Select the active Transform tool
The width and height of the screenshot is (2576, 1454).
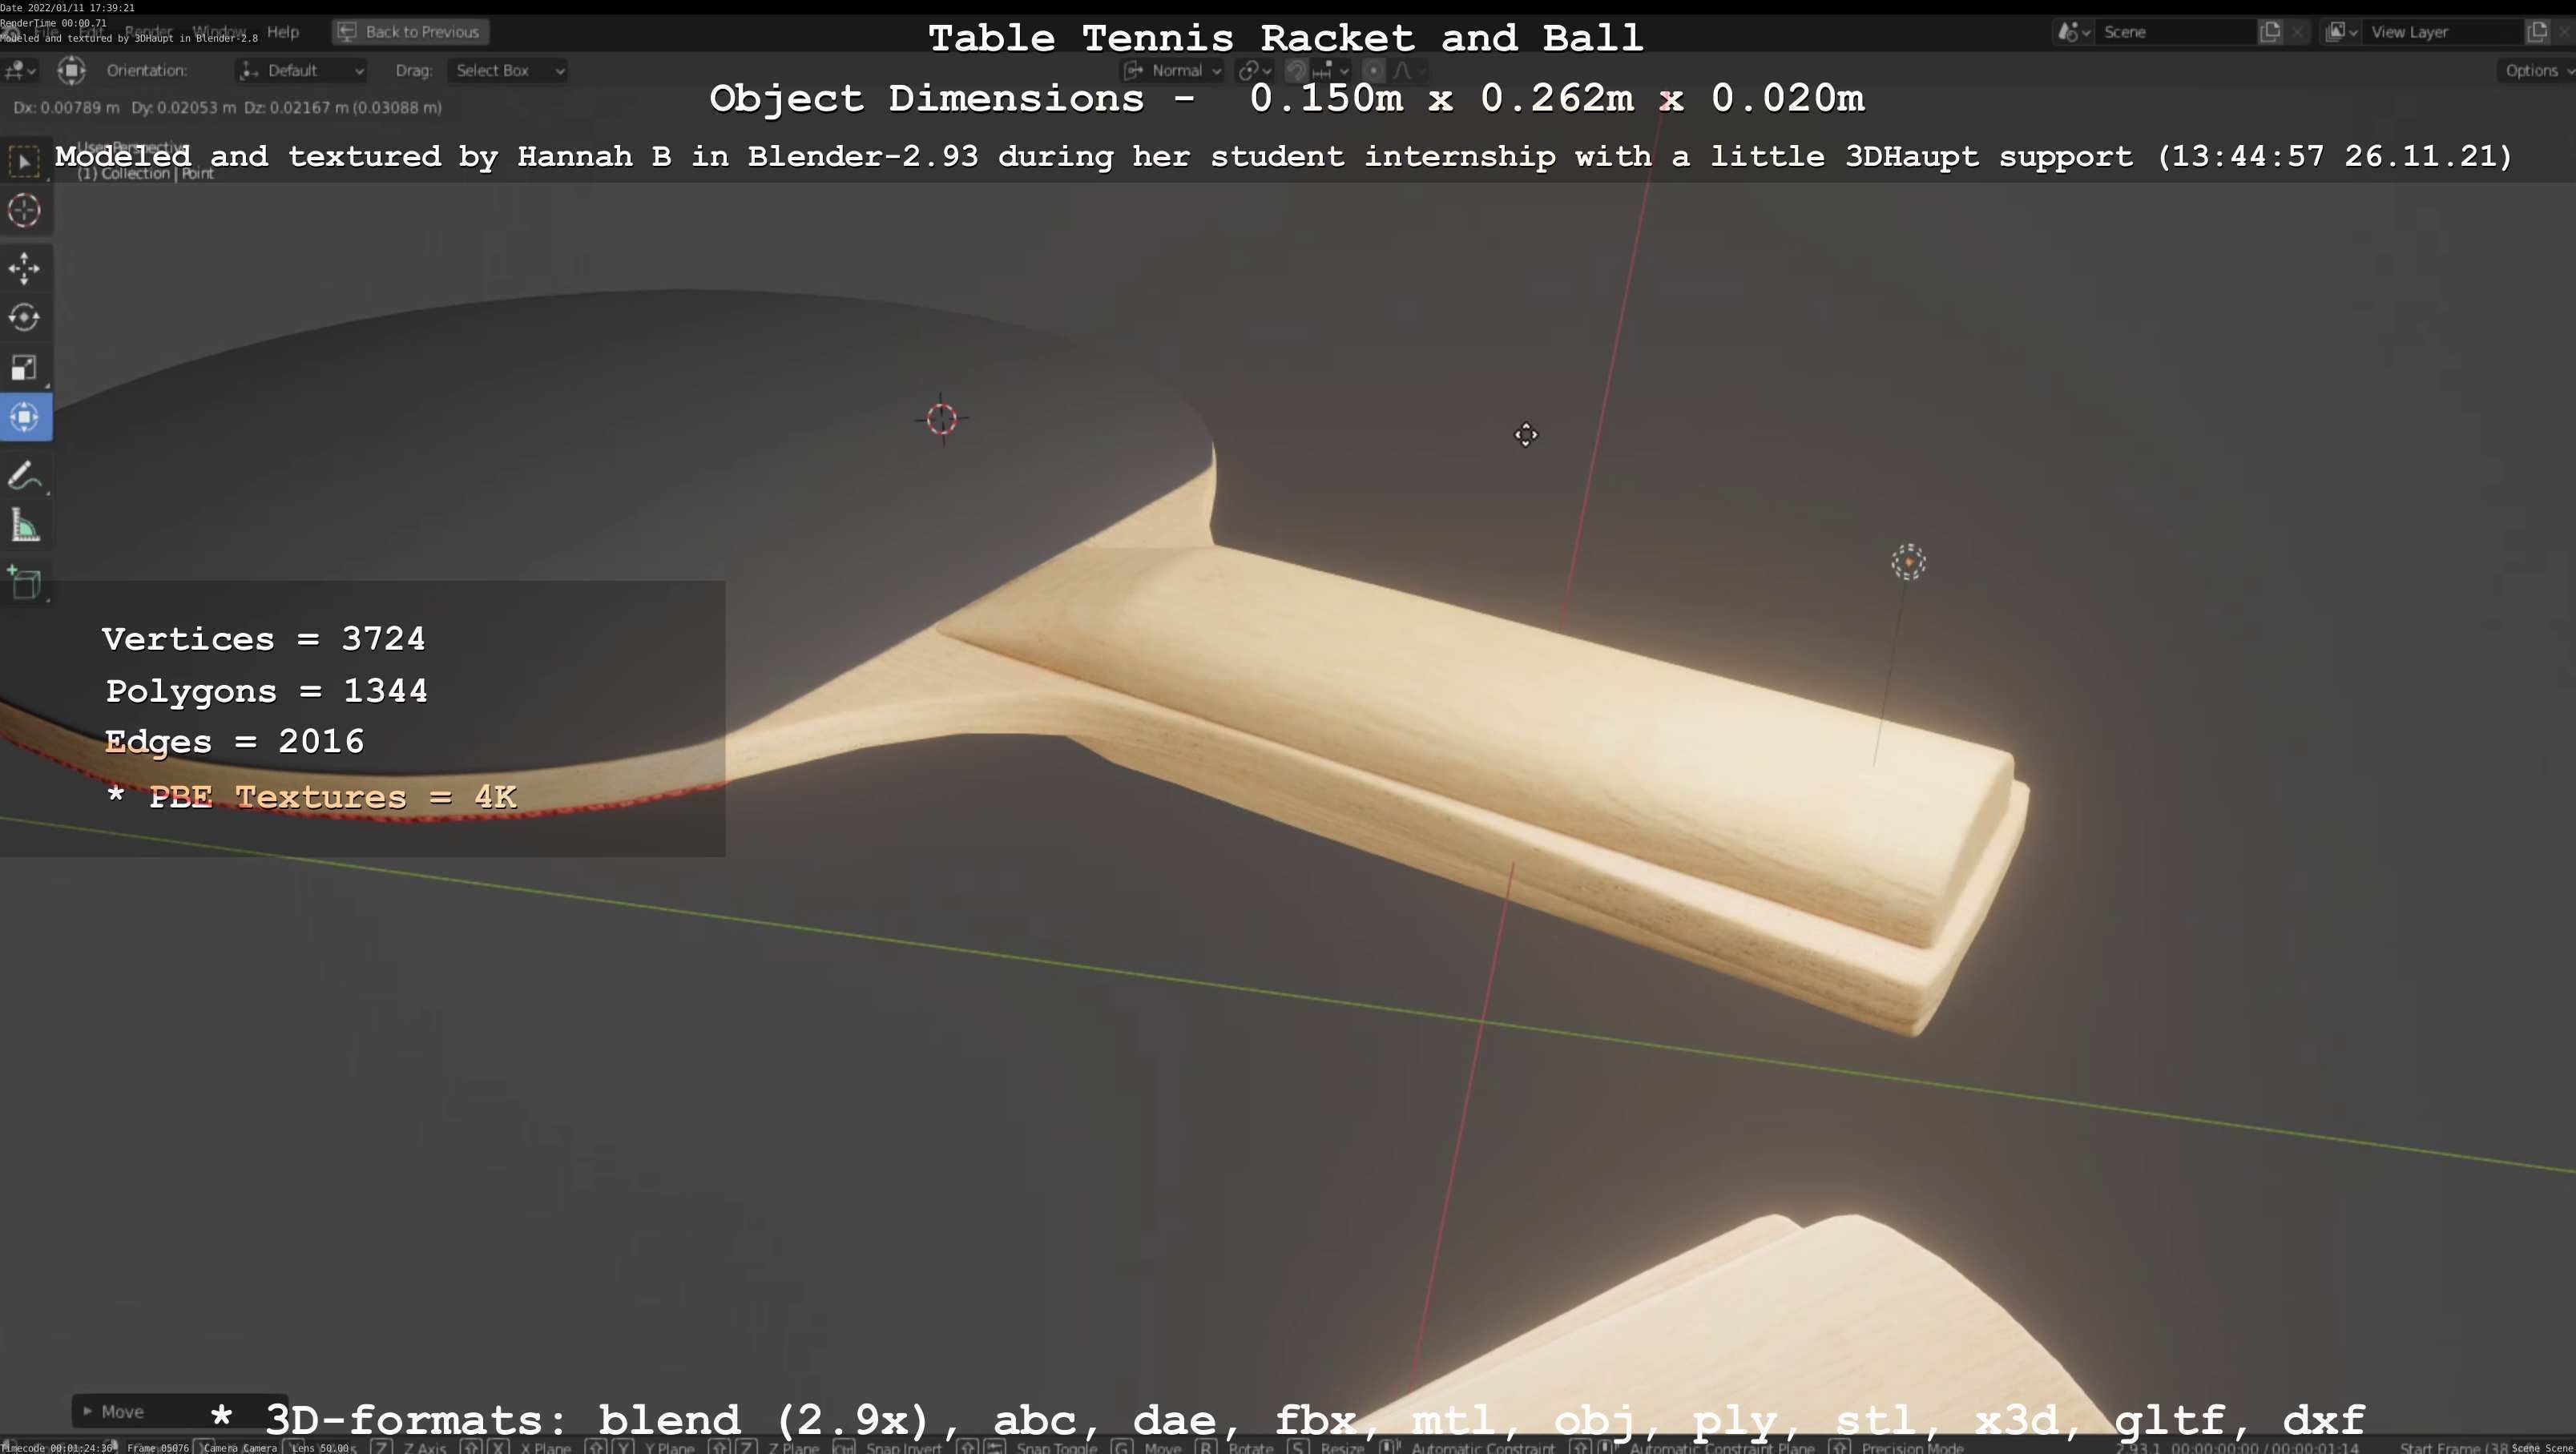click(24, 417)
